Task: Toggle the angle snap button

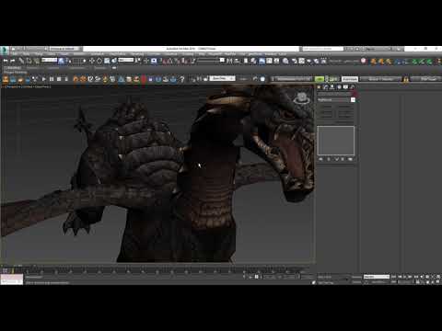Action: point(169,61)
